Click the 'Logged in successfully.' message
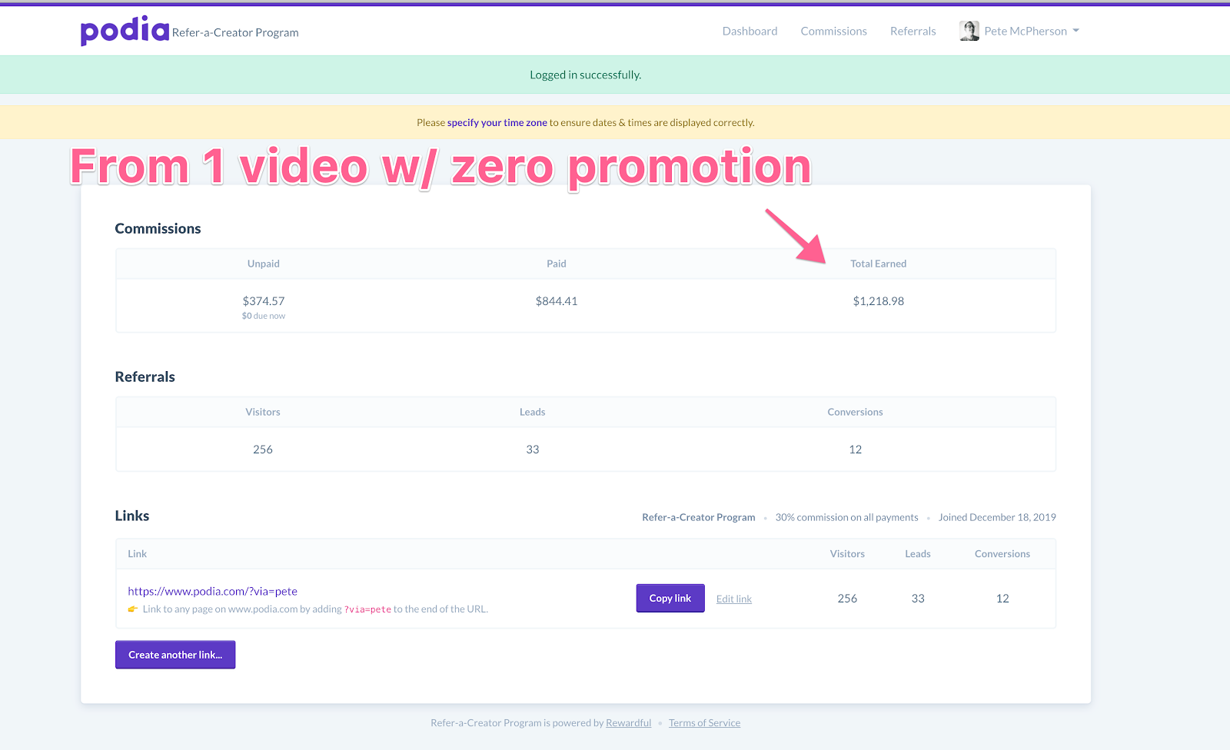This screenshot has width=1230, height=750. 585,75
